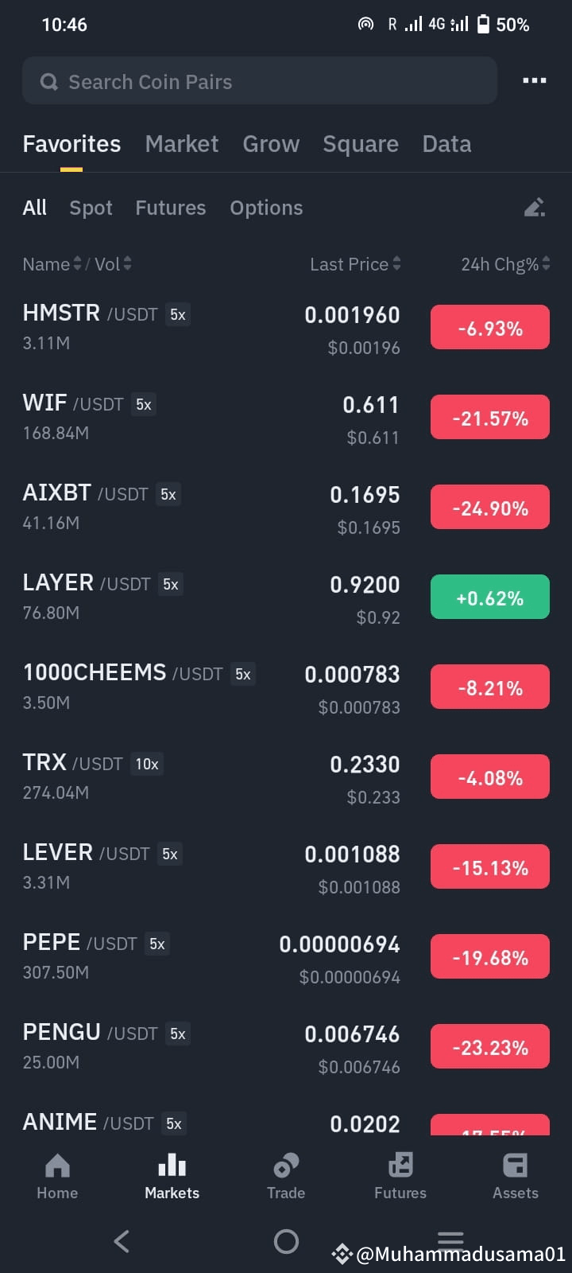The width and height of the screenshot is (572, 1273).
Task: Sort by Last Price column
Action: tap(355, 264)
